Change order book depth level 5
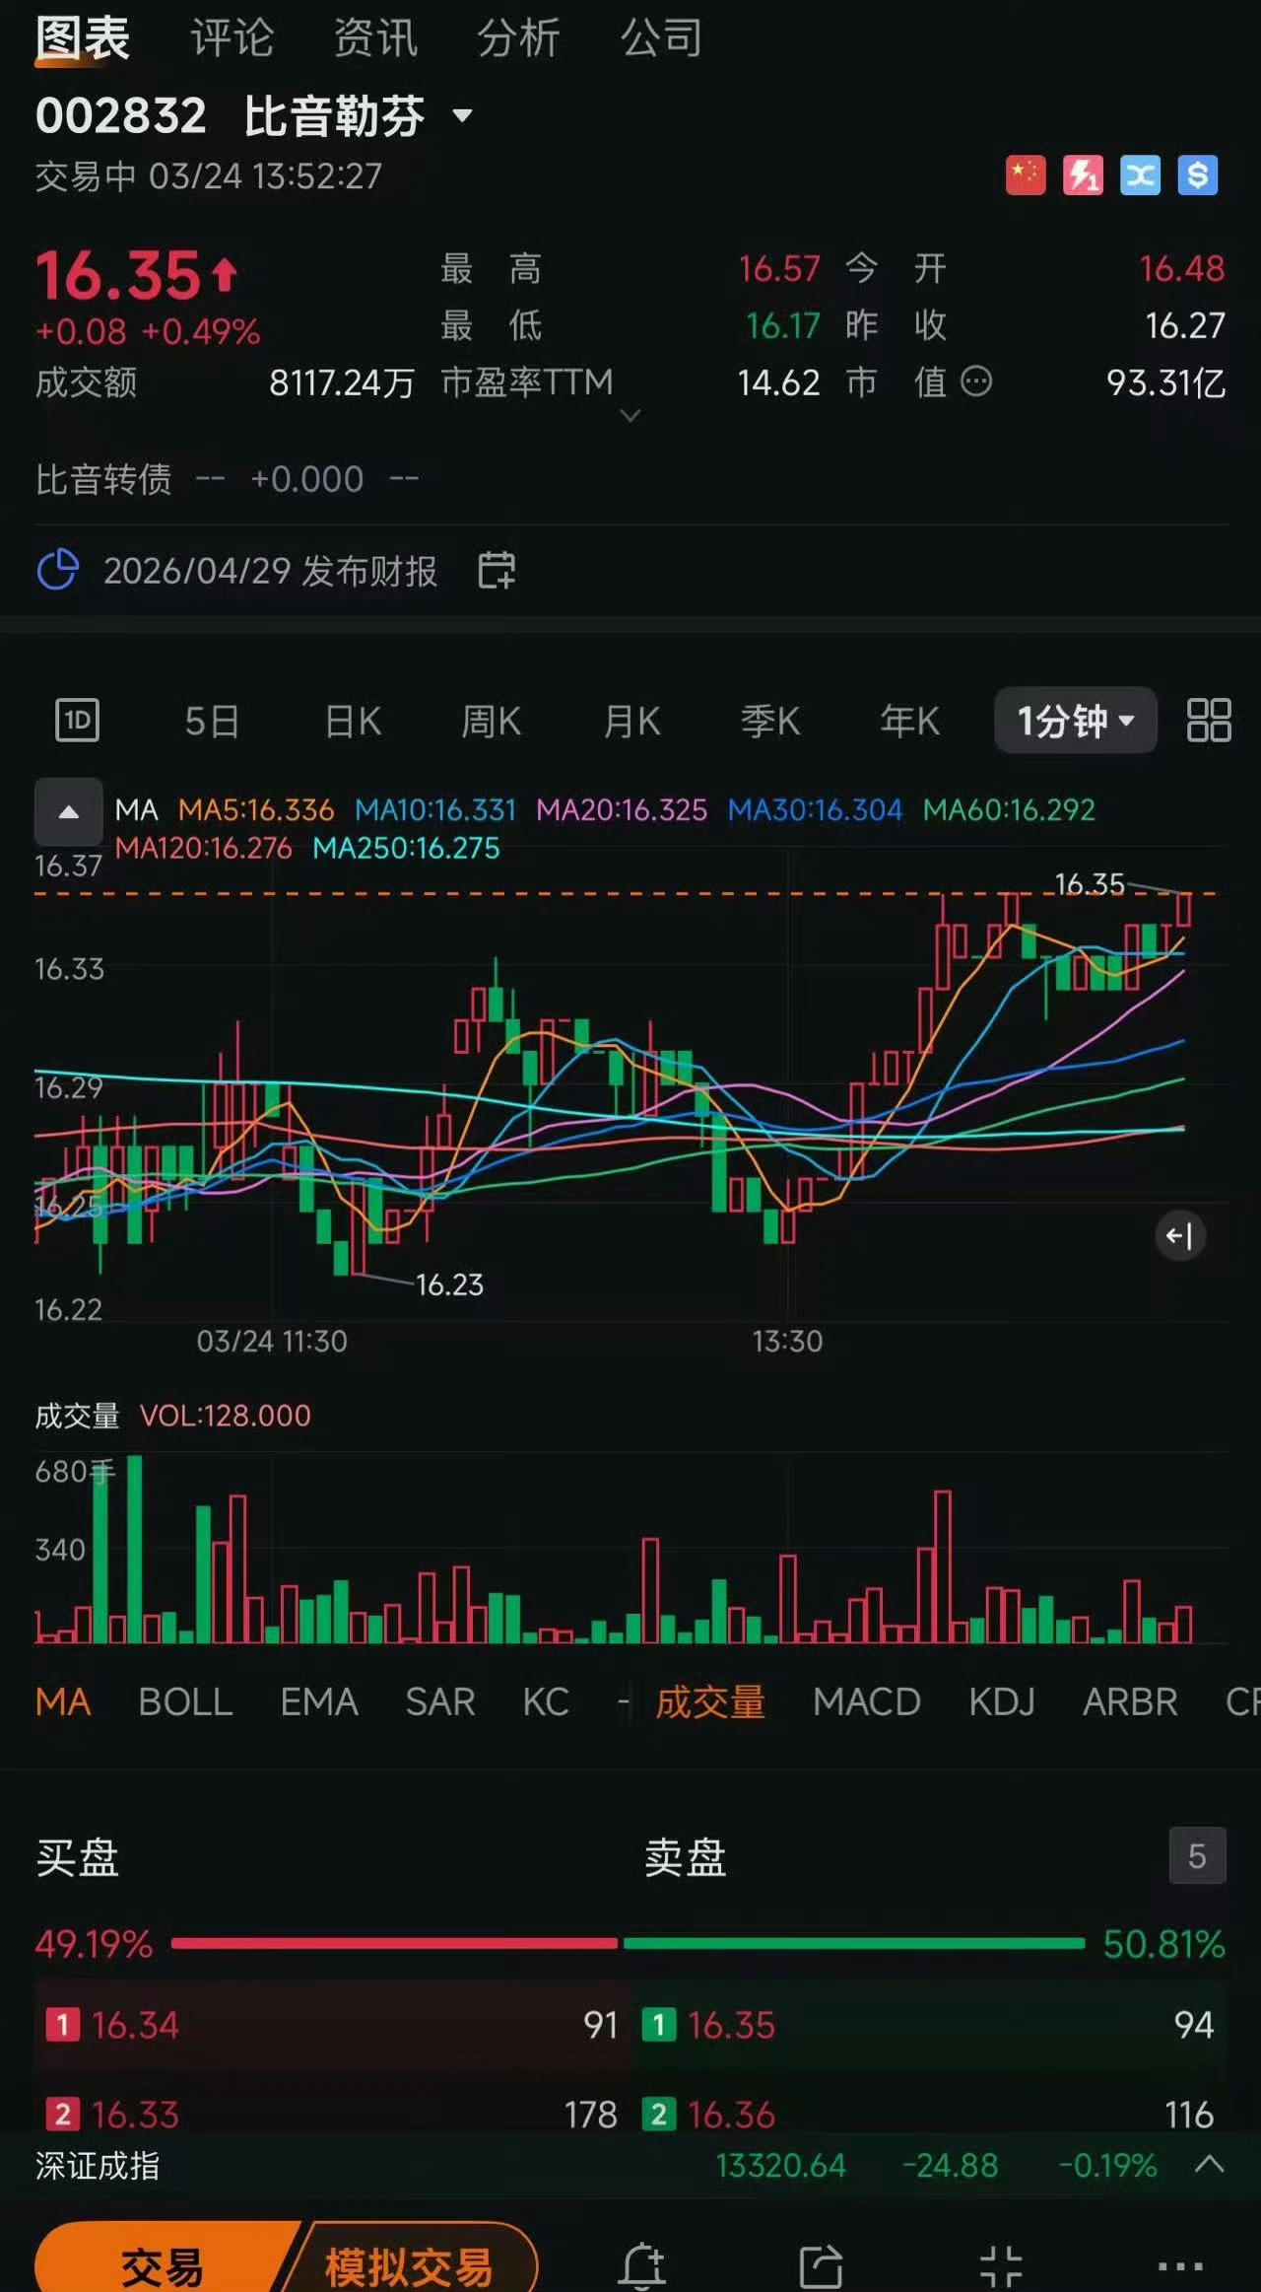The height and width of the screenshot is (2292, 1261). click(x=1197, y=1856)
